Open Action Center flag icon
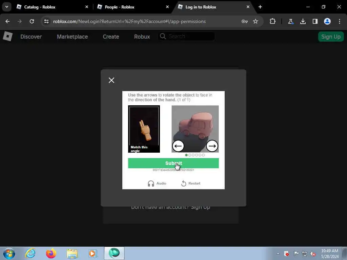Screen dimensions: 347x260 point(296,253)
